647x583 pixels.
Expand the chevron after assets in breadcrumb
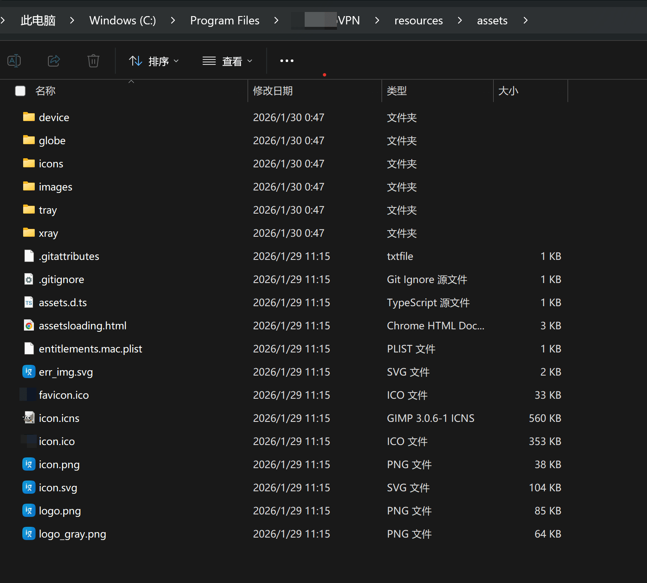tap(525, 20)
